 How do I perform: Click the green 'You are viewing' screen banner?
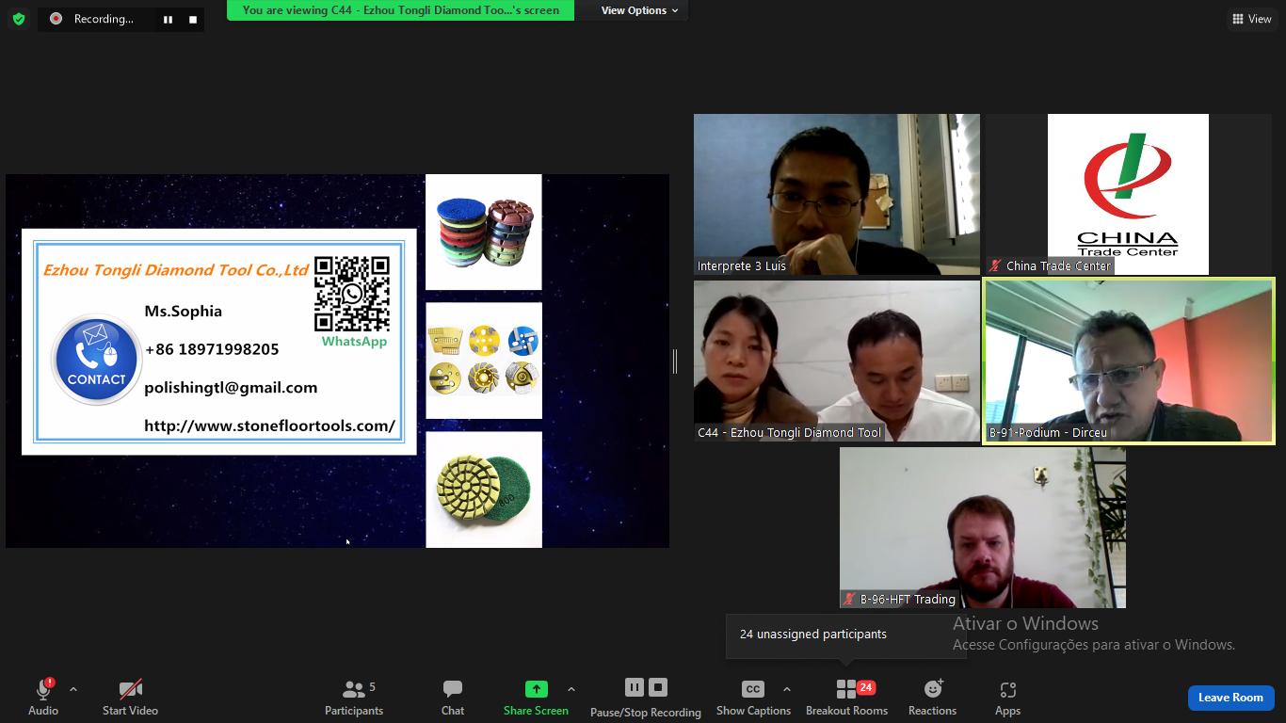tap(401, 10)
